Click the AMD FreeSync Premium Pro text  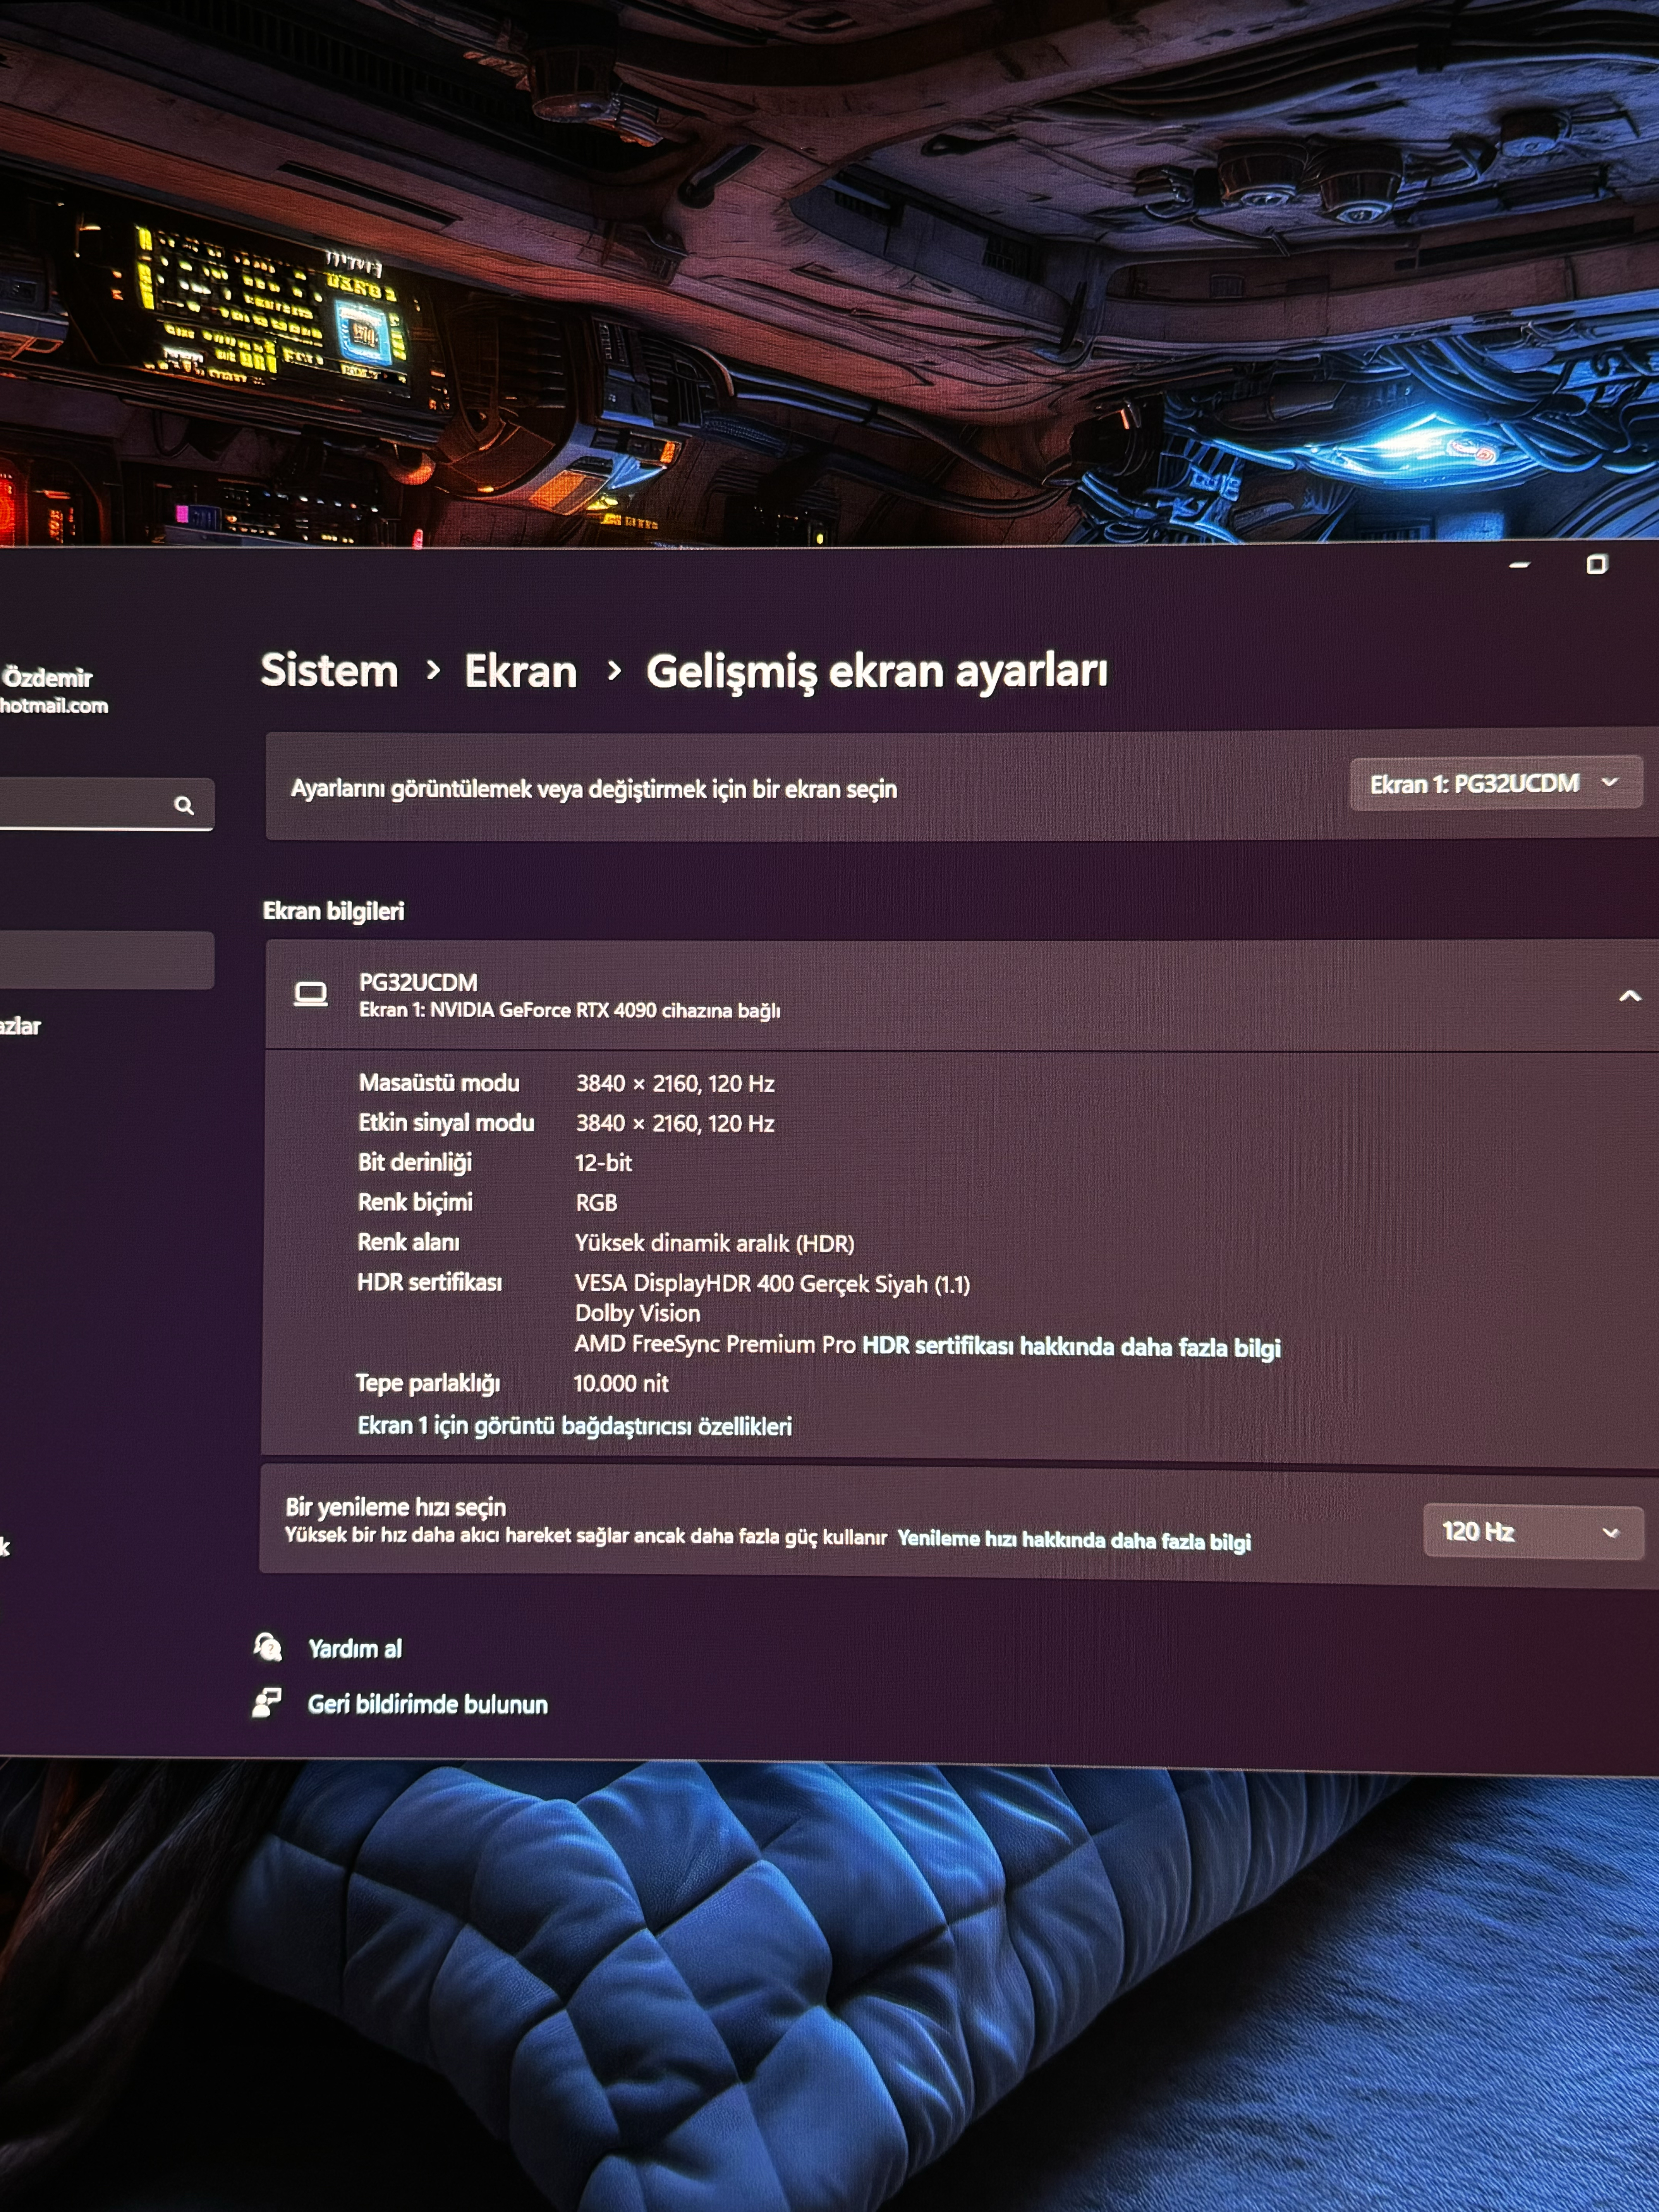pos(714,1344)
